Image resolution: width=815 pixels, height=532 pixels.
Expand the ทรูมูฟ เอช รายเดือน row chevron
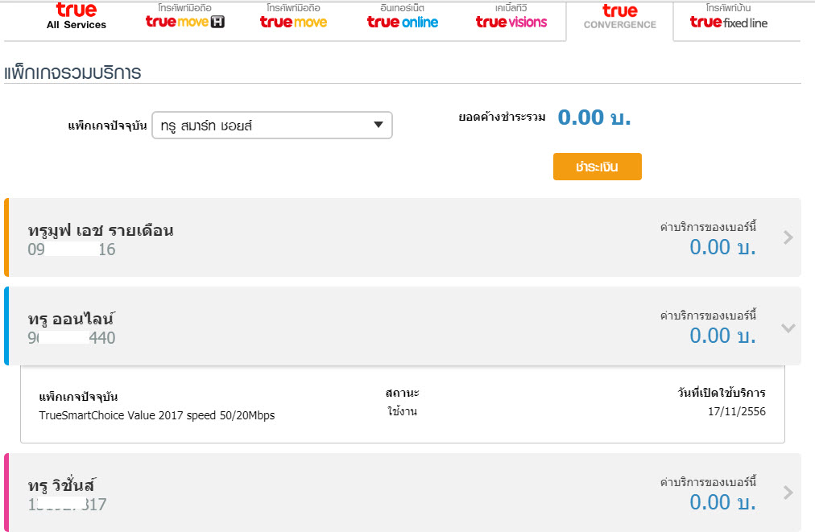[788, 237]
